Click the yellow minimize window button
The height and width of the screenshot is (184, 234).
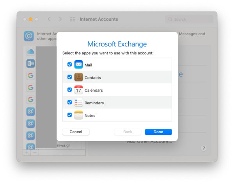pyautogui.click(x=30, y=19)
